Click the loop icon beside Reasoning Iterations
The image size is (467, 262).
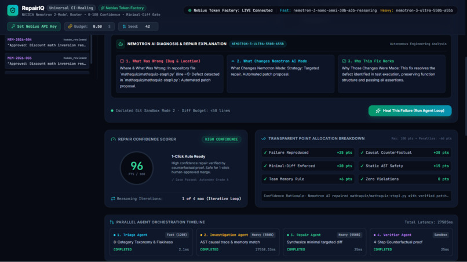[113, 198]
